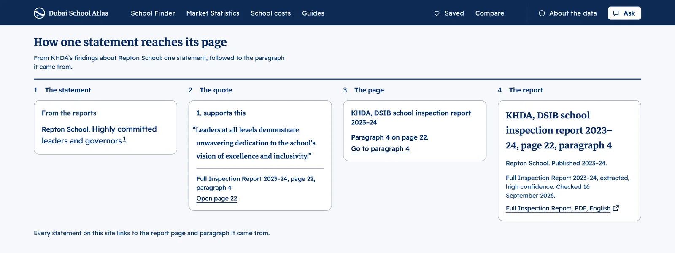
Task: Click the text 1, supports this
Action: (221, 113)
